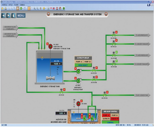Open the dropdown arrow beside grey forward icon
The image size is (154, 127).
point(27,9)
